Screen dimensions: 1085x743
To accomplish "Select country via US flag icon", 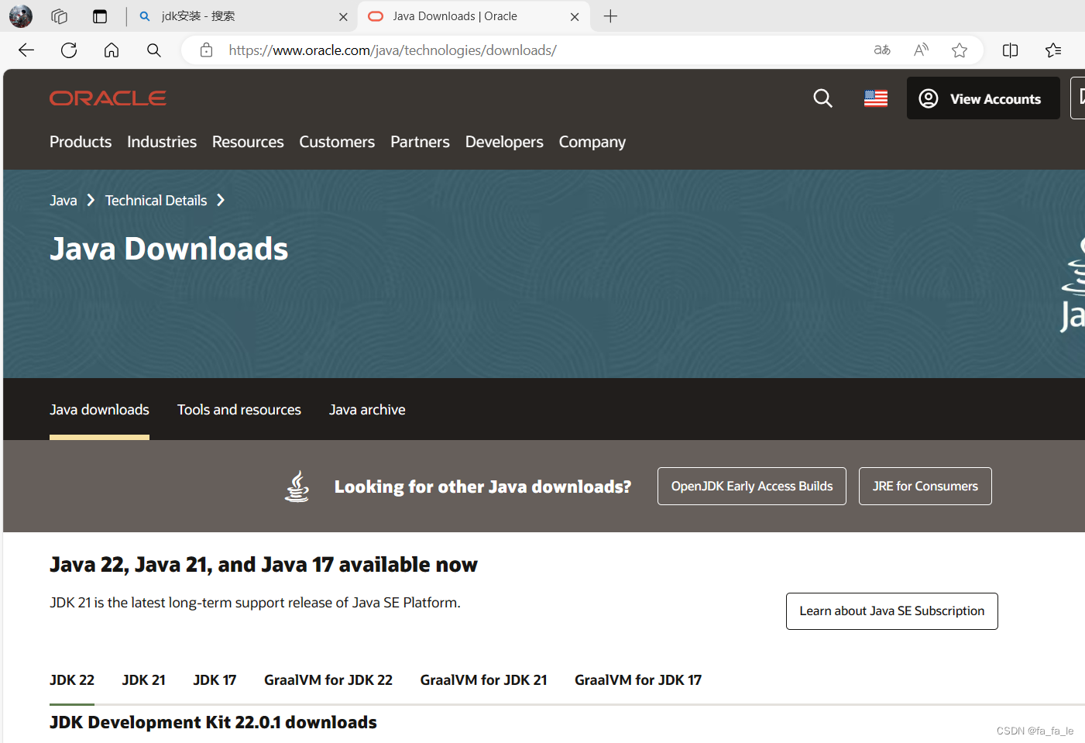I will click(876, 98).
